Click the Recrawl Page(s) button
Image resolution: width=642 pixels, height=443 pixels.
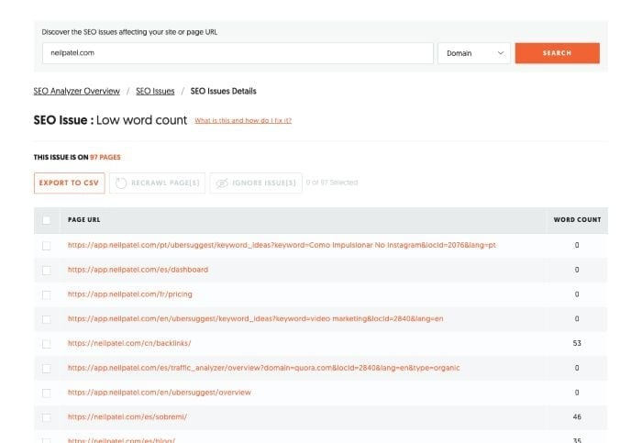tap(157, 183)
